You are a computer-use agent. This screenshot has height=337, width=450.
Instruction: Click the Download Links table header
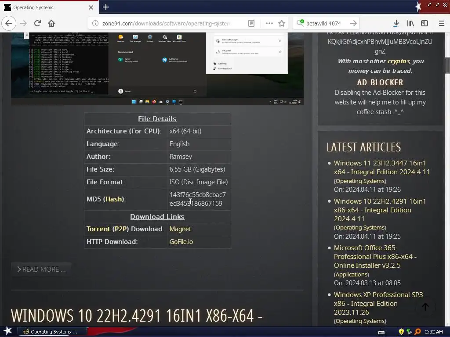click(157, 217)
